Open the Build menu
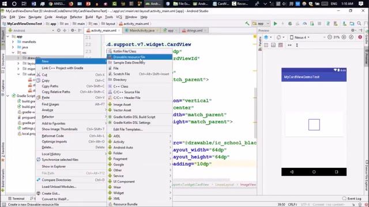369x207 pixels. pos(89,17)
